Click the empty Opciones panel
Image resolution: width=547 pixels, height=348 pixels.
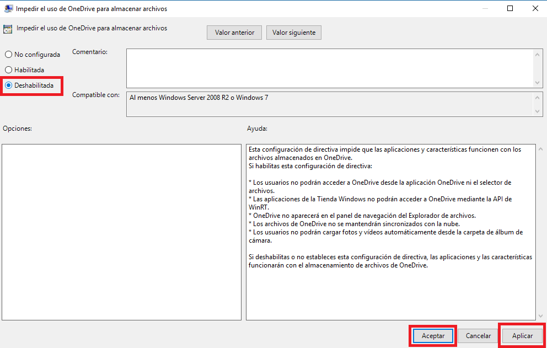click(121, 232)
